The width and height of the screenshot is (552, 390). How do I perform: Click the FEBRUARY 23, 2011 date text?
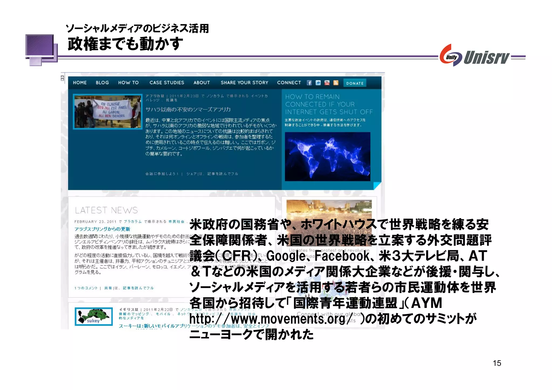coord(95,222)
